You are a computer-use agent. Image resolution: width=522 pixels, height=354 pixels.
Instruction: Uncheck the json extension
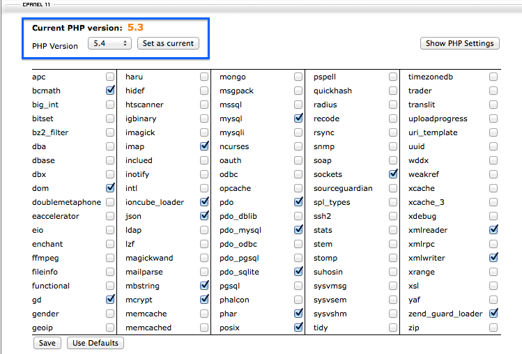[x=204, y=216]
